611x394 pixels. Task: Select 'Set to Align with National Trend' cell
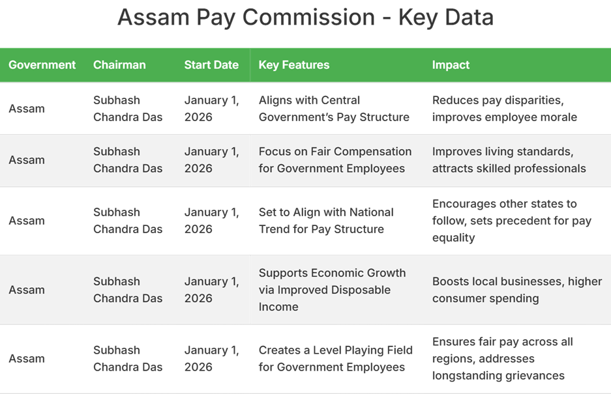pos(325,221)
